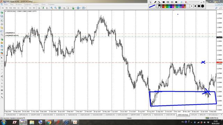This screenshot has height=125, width=223.
Task: Switch to the USDCAD,Daily chart tab
Action: pyautogui.click(x=183, y=115)
